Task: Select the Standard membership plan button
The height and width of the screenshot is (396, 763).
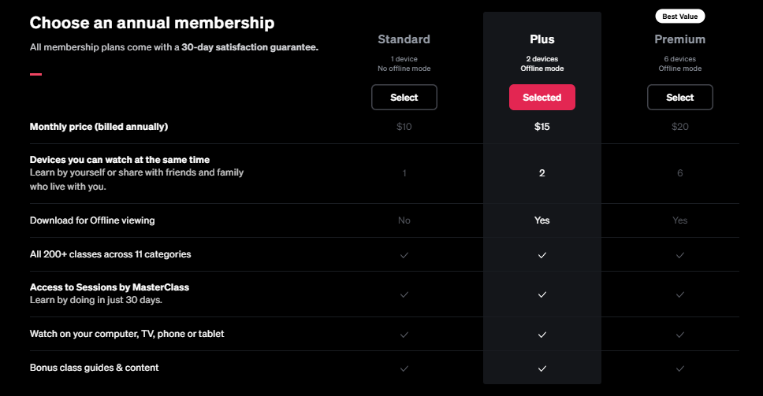Action: coord(404,98)
